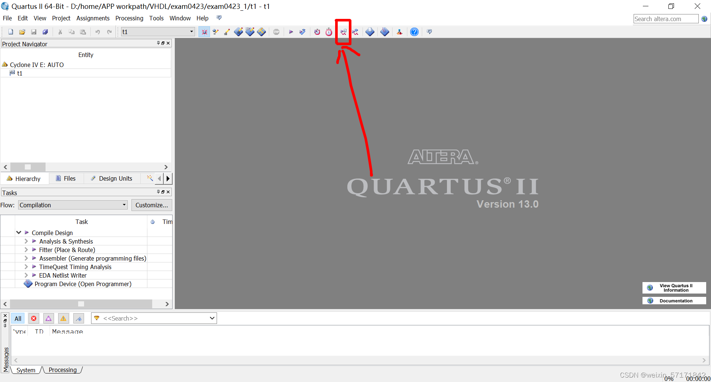Switch to the Design Units tab

pos(112,178)
